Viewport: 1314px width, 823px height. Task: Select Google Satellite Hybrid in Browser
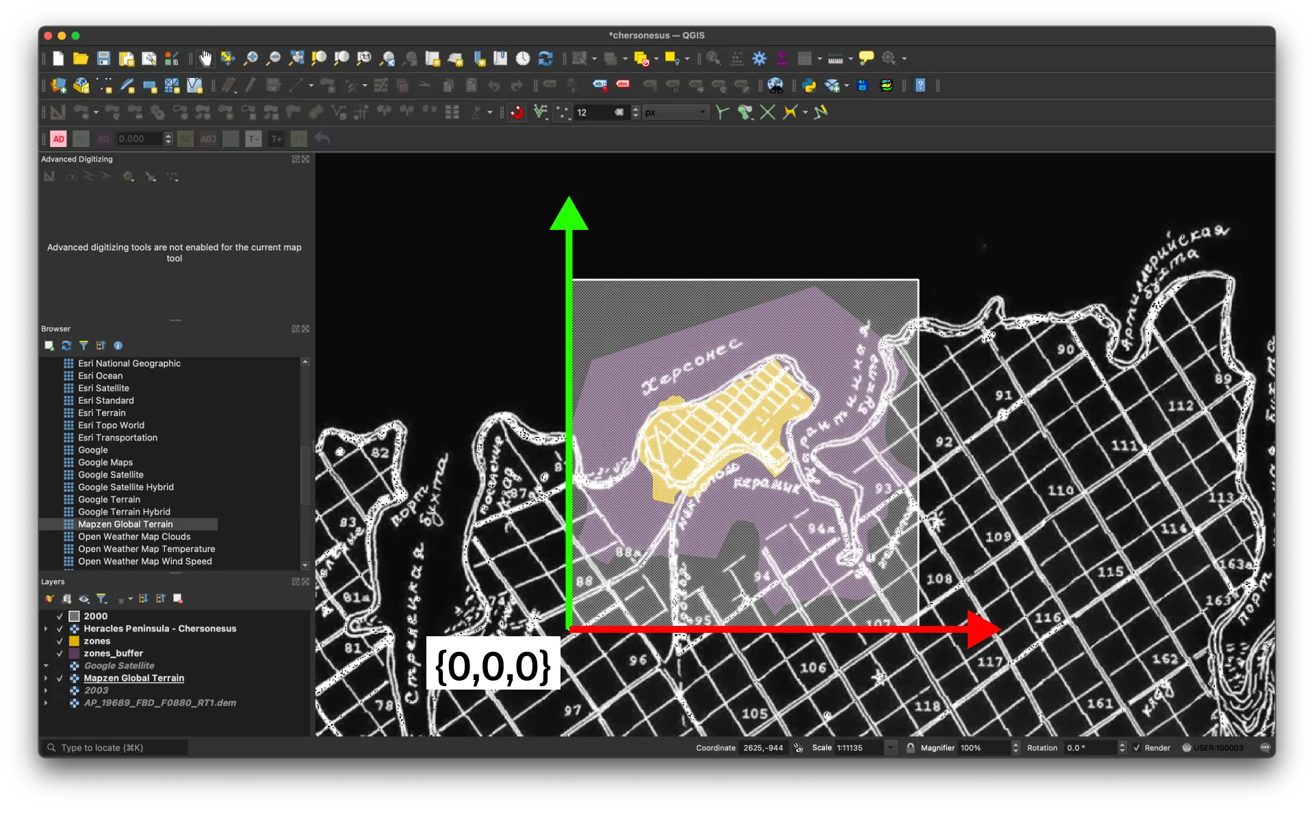126,487
